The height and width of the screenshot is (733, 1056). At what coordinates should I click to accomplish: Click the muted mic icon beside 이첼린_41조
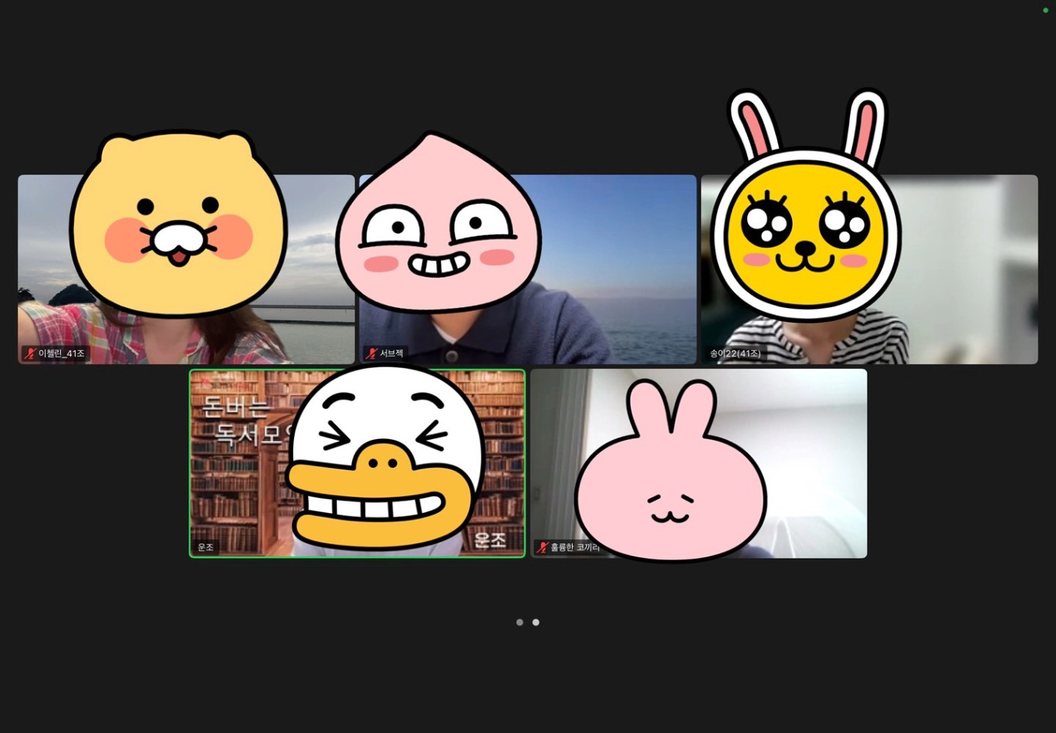(x=30, y=354)
